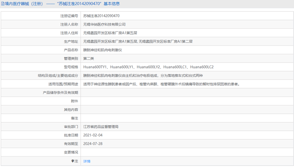Click the 变更情况 label

71,152
